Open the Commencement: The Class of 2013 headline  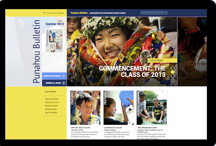tap(132, 71)
